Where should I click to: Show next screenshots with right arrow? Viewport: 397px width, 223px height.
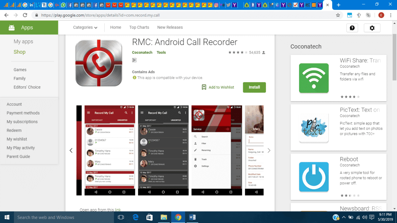(269, 150)
